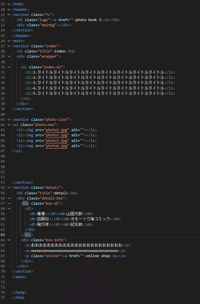Click the label "出版社:" in dt

(x=44, y=219)
